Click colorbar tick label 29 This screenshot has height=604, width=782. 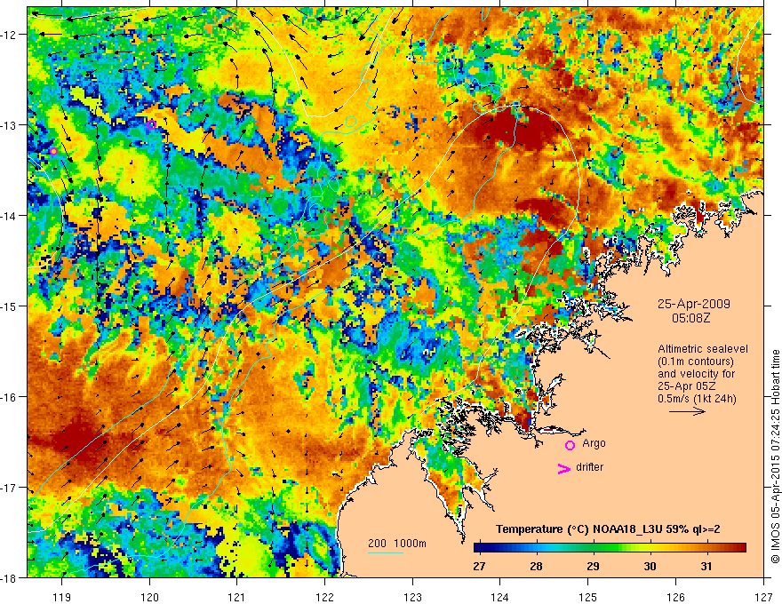[593, 567]
